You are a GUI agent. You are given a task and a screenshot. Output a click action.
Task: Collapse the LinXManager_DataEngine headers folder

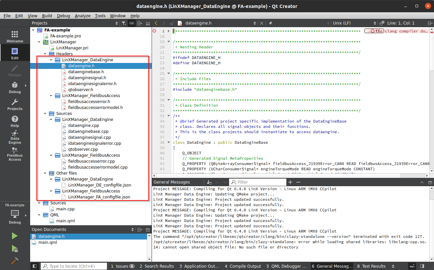(x=51, y=60)
